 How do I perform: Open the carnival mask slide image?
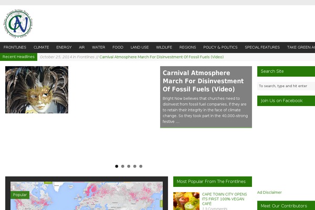coord(37,90)
